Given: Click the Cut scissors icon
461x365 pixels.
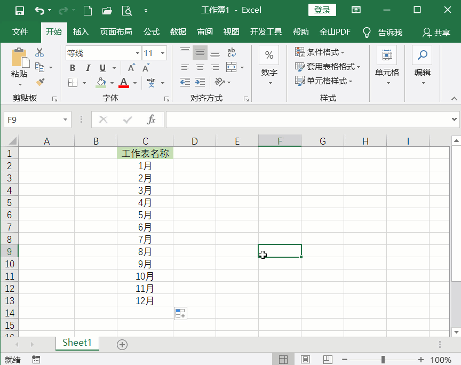Looking at the screenshot, I should [x=39, y=53].
